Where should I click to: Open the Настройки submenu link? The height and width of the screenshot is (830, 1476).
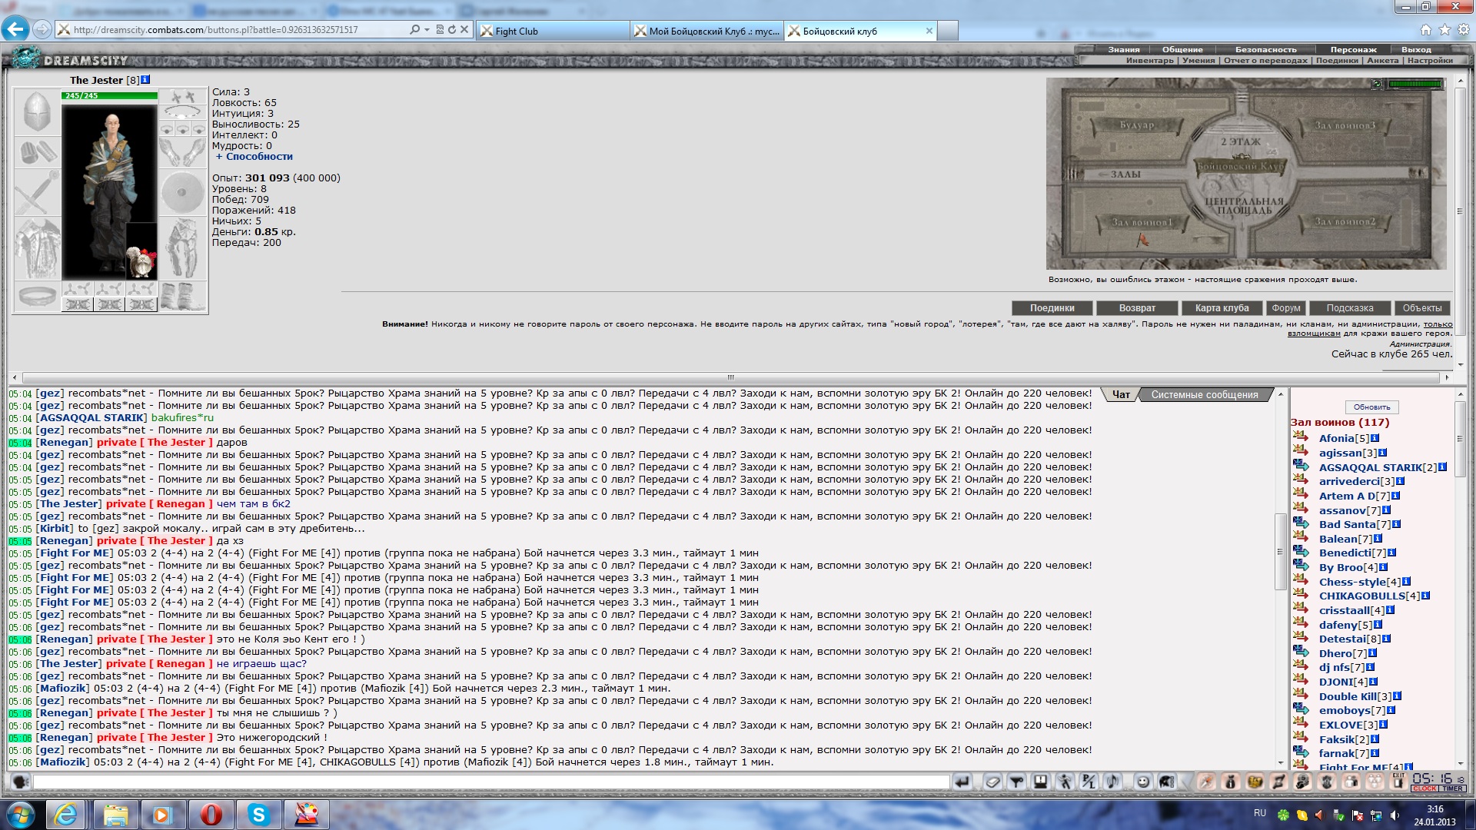pyautogui.click(x=1430, y=60)
